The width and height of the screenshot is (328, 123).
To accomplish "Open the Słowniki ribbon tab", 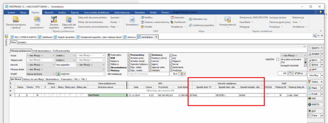I will [49, 12].
